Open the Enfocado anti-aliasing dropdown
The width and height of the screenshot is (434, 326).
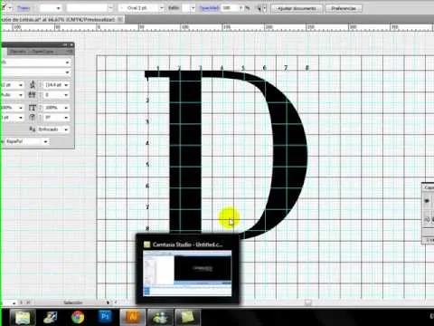66,129
